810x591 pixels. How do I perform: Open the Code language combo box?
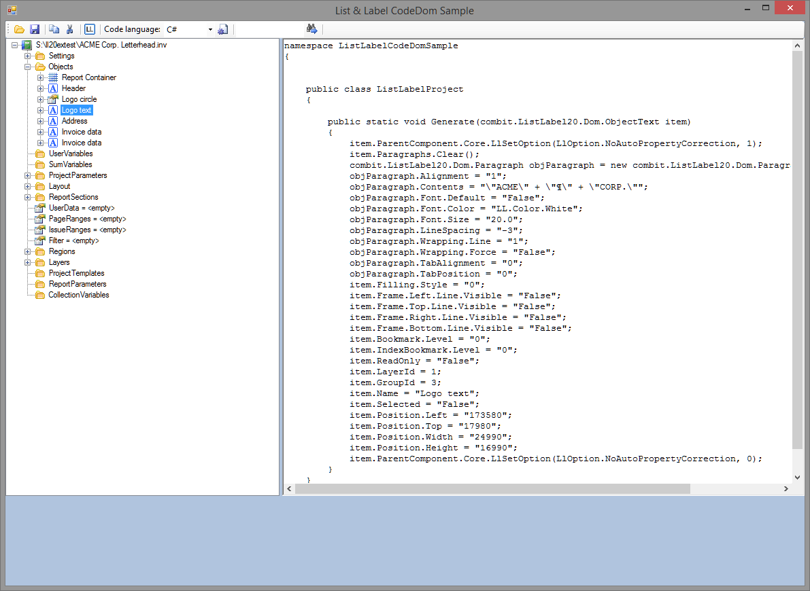point(189,29)
